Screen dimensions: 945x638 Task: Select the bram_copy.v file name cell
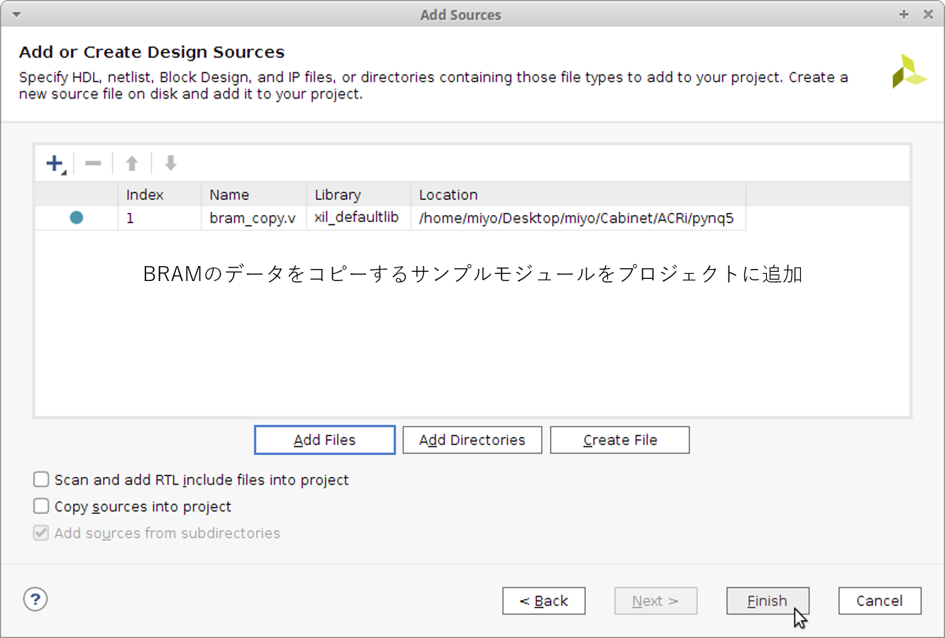pos(253,218)
